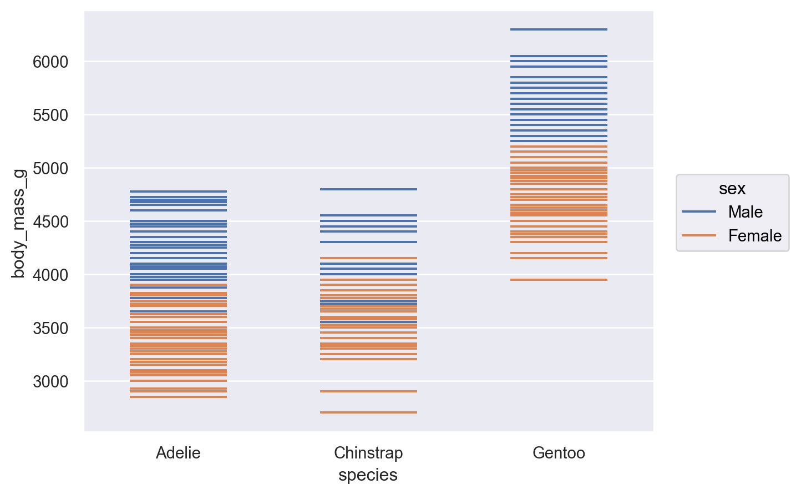Select the lowest orange Chinstrap line

point(368,412)
